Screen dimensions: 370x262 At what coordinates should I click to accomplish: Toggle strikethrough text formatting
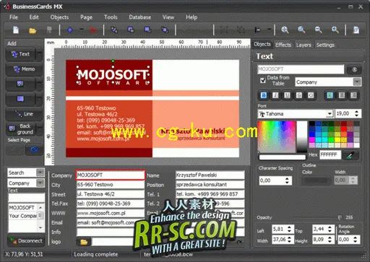pyautogui.click(x=299, y=95)
